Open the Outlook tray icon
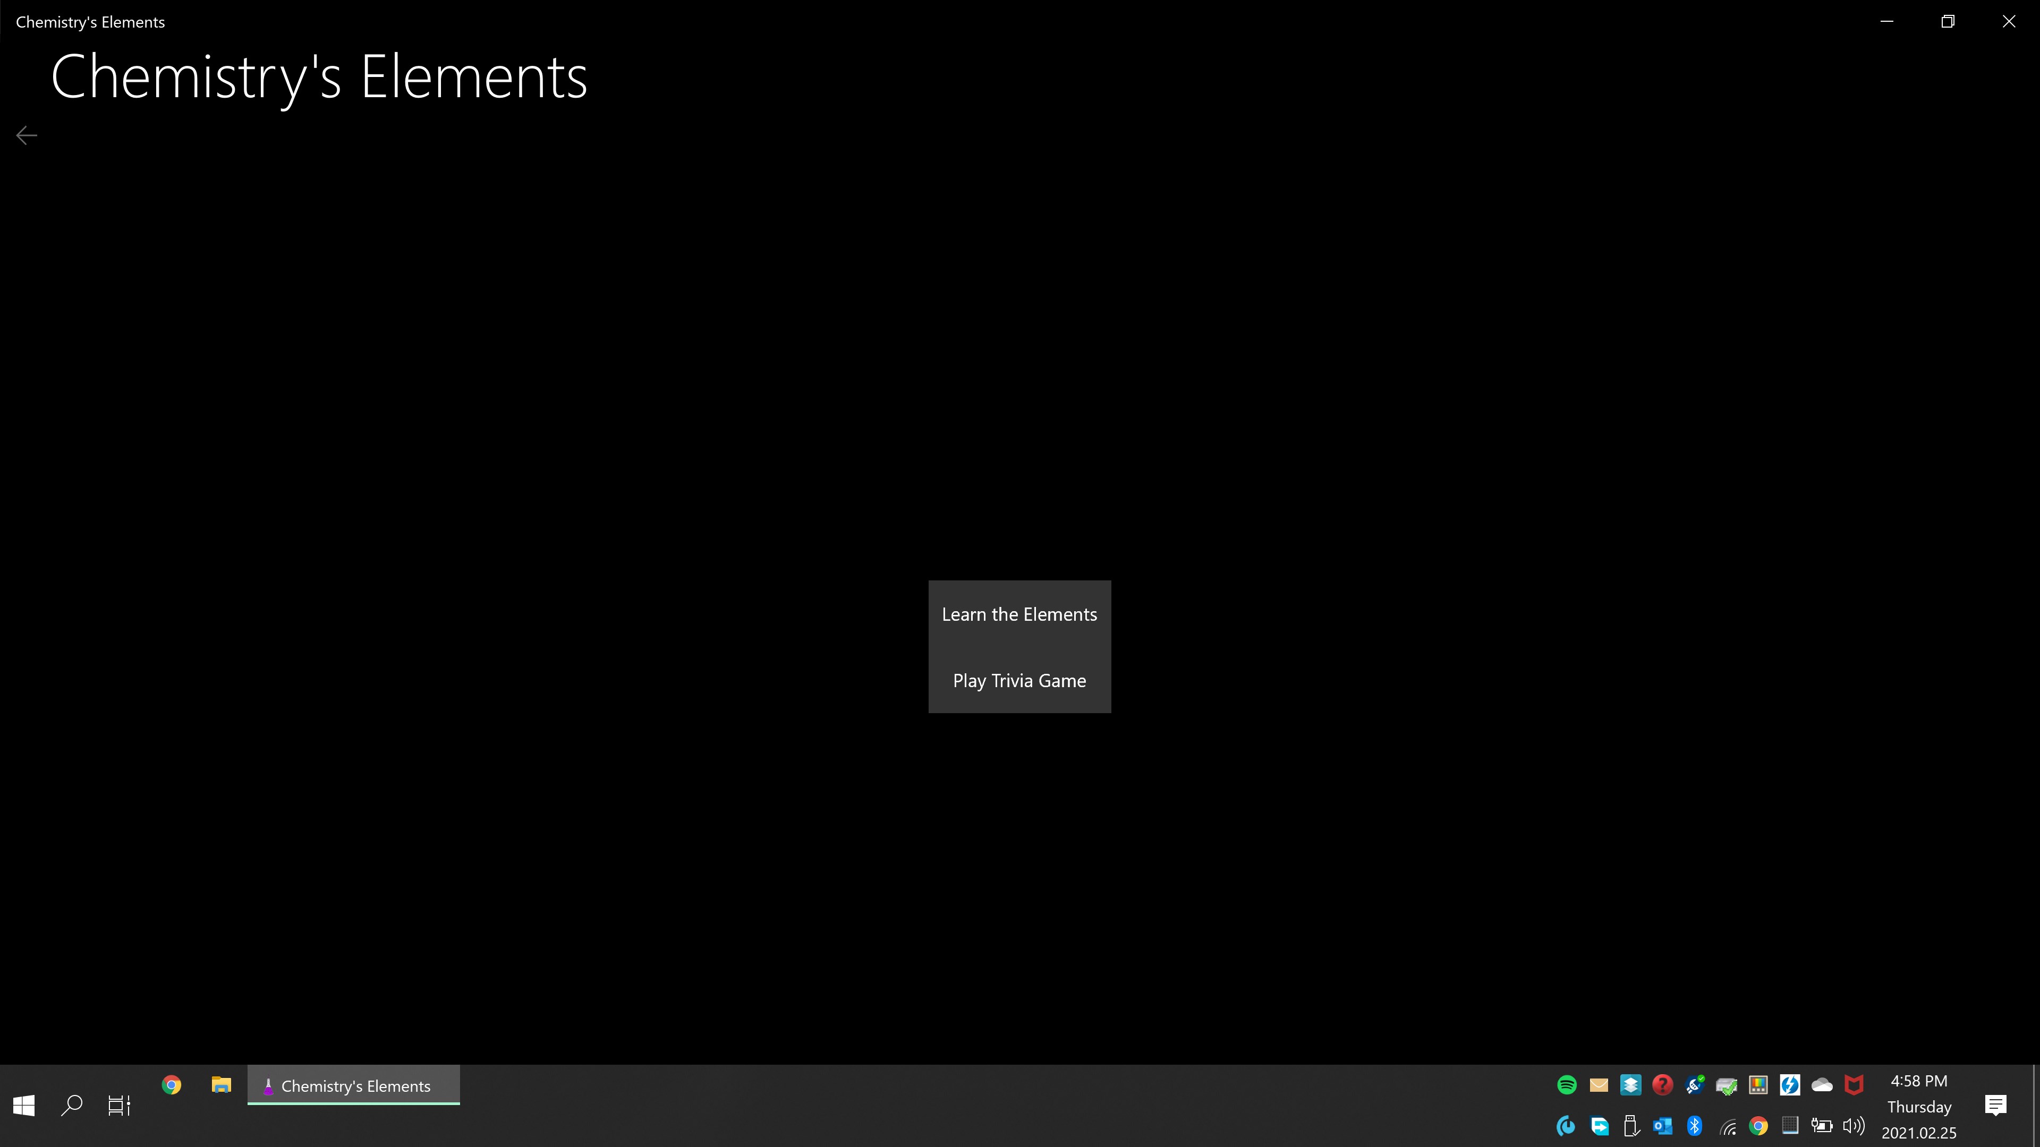The image size is (2040, 1147). click(1662, 1126)
